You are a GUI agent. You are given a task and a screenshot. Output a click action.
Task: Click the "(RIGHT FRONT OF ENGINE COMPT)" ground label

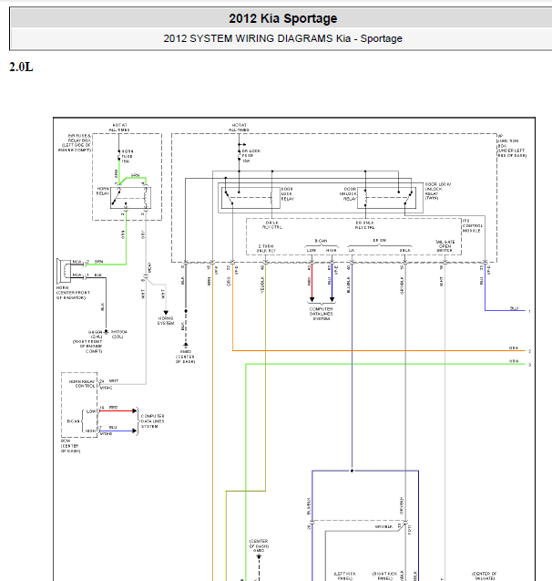pyautogui.click(x=88, y=347)
